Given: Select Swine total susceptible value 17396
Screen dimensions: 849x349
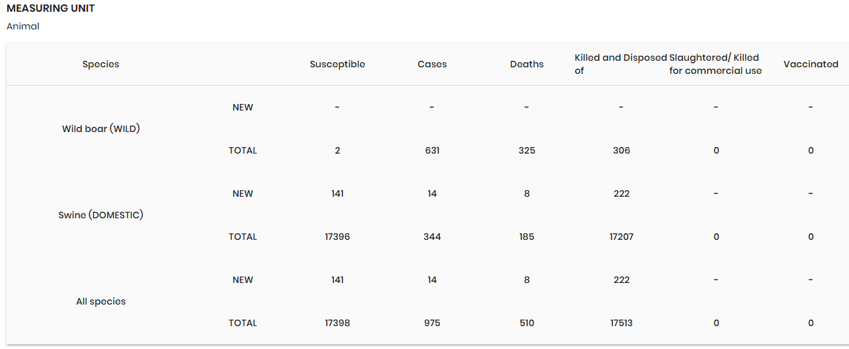Looking at the screenshot, I should [337, 237].
